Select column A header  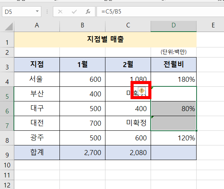(x=37, y=25)
